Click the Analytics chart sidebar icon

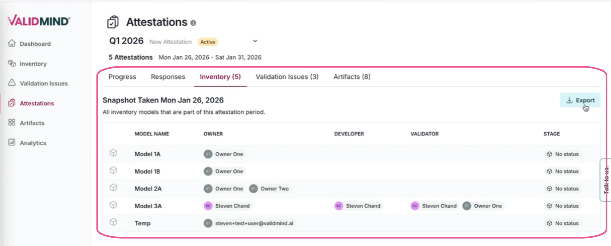(12, 143)
